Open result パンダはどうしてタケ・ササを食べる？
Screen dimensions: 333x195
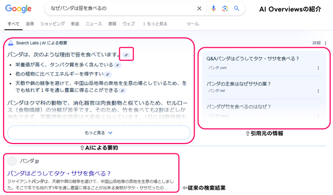point(59,173)
